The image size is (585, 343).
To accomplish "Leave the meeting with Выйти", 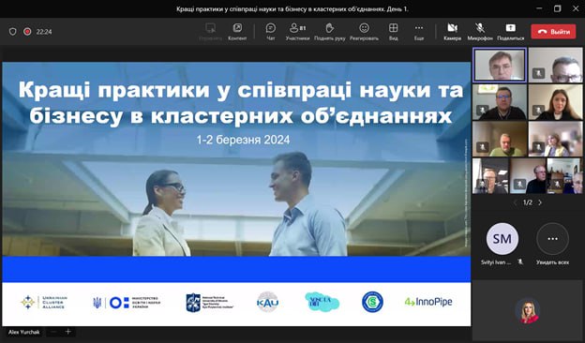I will [553, 32].
